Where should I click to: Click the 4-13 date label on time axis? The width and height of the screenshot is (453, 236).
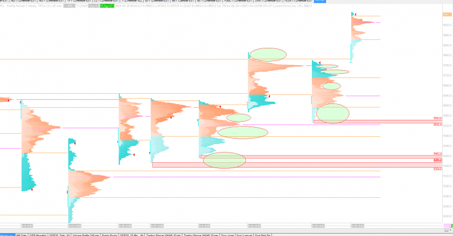[x=74, y=226]
